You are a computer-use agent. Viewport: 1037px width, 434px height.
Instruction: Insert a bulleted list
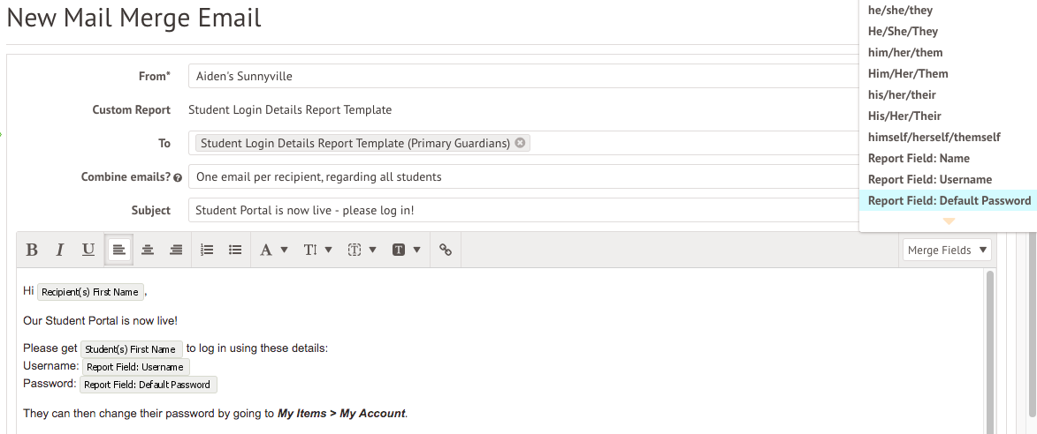pos(235,251)
